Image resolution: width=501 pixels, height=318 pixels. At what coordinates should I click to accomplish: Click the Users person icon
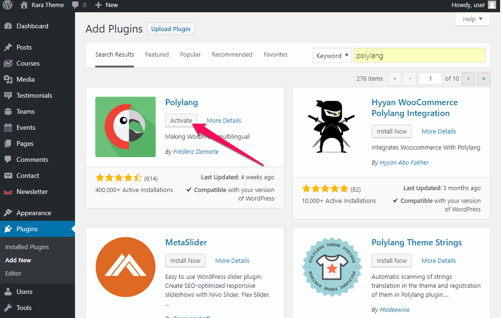8,292
